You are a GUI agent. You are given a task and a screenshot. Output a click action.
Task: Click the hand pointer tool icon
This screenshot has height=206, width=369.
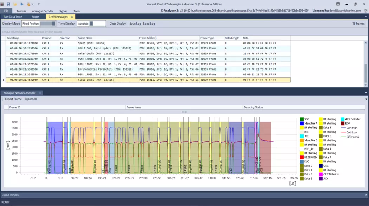click(28, 4)
